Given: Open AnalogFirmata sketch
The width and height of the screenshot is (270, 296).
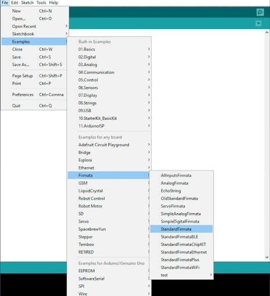Looking at the screenshot, I should (182, 183).
